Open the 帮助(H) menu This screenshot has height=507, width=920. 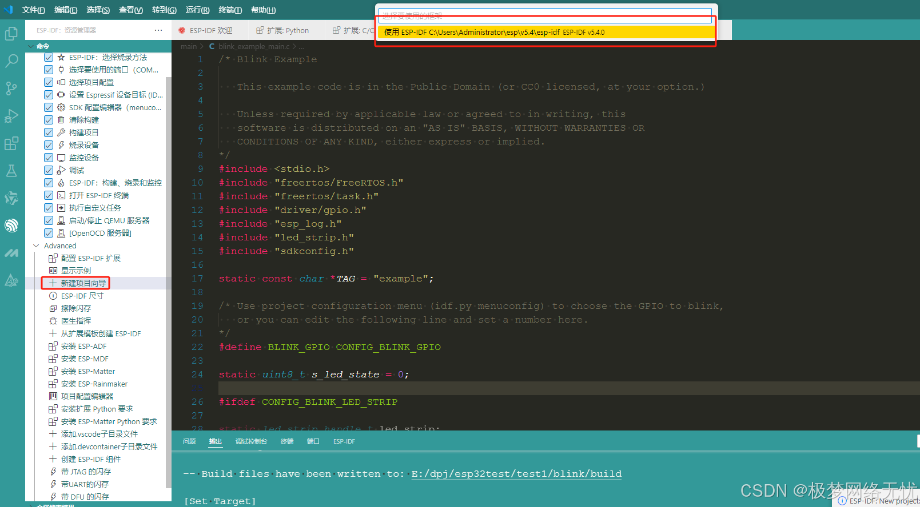point(263,10)
